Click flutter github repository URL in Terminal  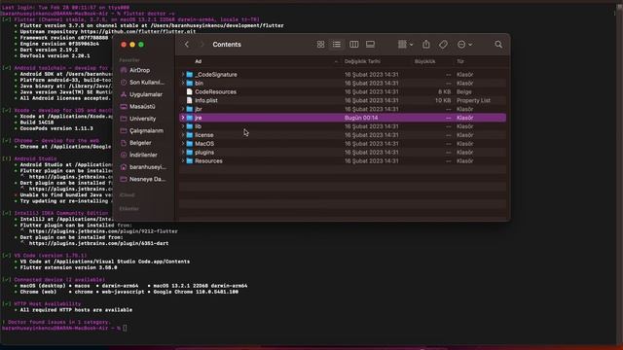[138, 32]
